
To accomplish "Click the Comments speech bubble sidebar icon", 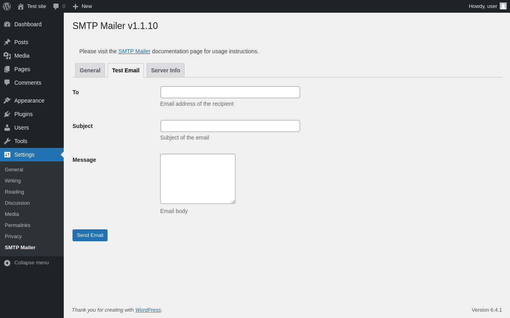I will (7, 83).
